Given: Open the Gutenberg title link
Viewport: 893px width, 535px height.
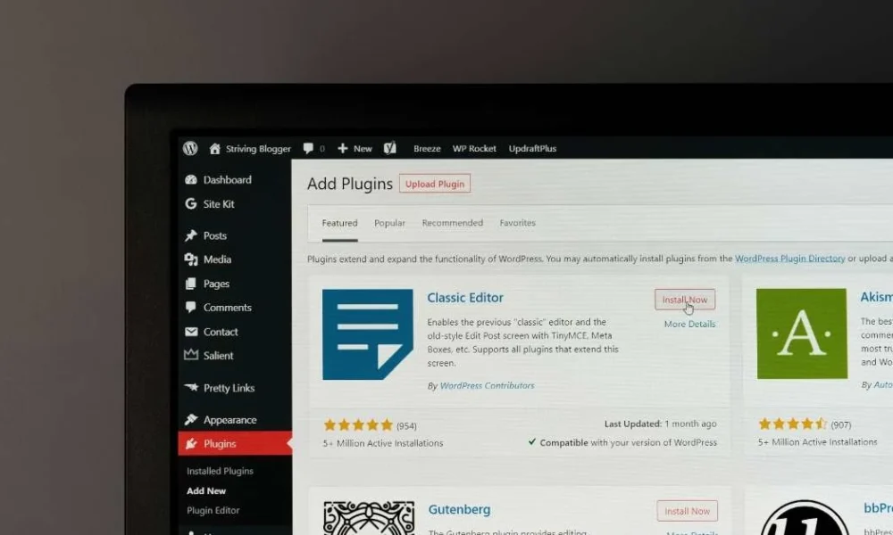Looking at the screenshot, I should 459,509.
